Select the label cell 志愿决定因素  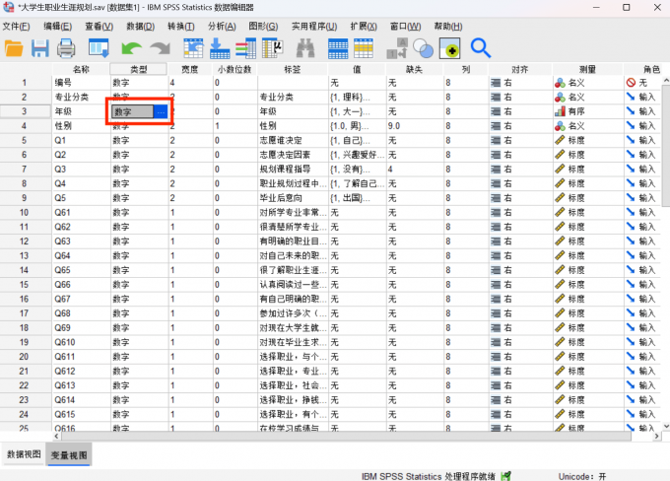293,155
